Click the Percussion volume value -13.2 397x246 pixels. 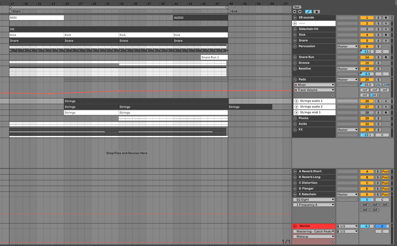367,51
